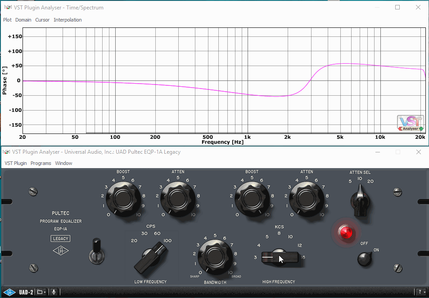Click the 5 label under ATTEN SEL

(350, 182)
